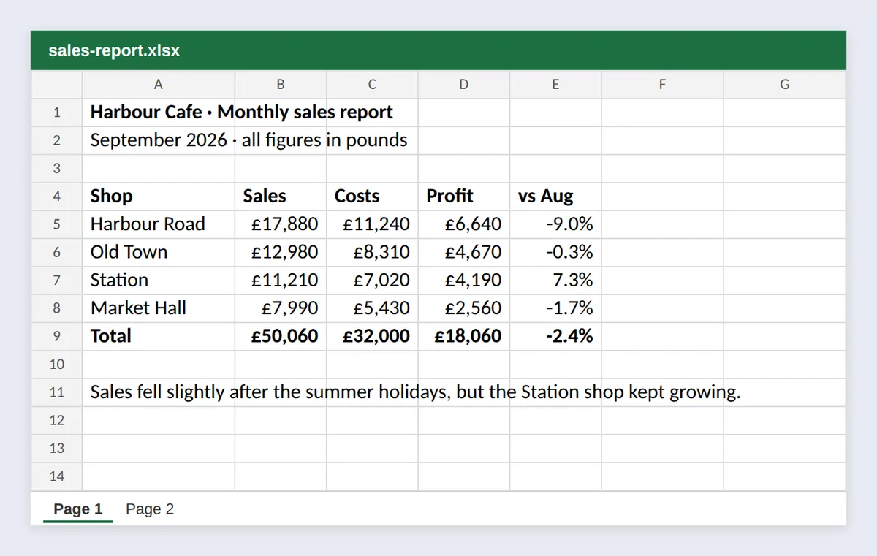Click the £8,310 costs value
The width and height of the screenshot is (877, 556).
click(x=372, y=252)
